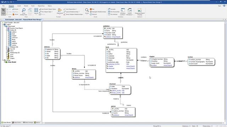This screenshot has width=227, height=127.
Task: Click Undo arrow in title bar quick access
Action: 5,2
